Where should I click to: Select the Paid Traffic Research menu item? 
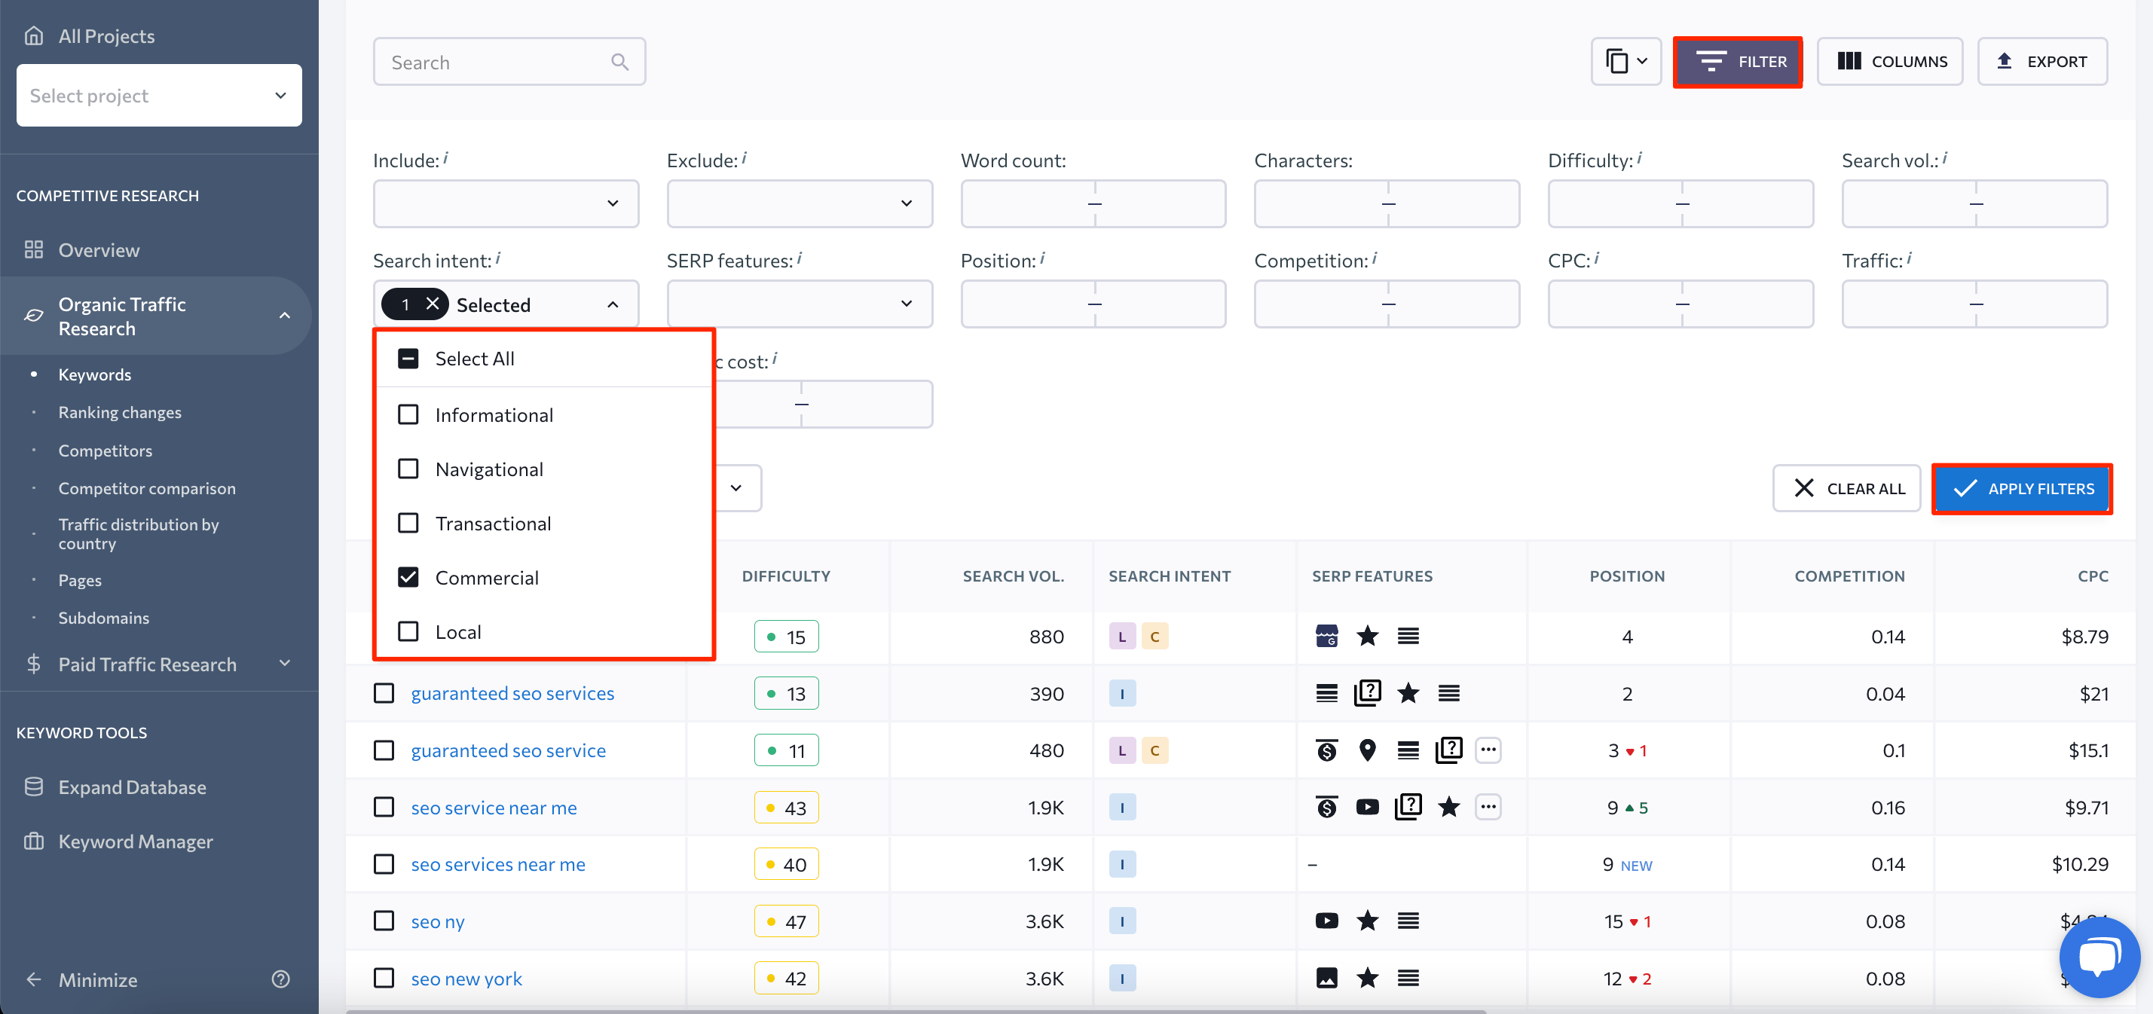tap(147, 664)
